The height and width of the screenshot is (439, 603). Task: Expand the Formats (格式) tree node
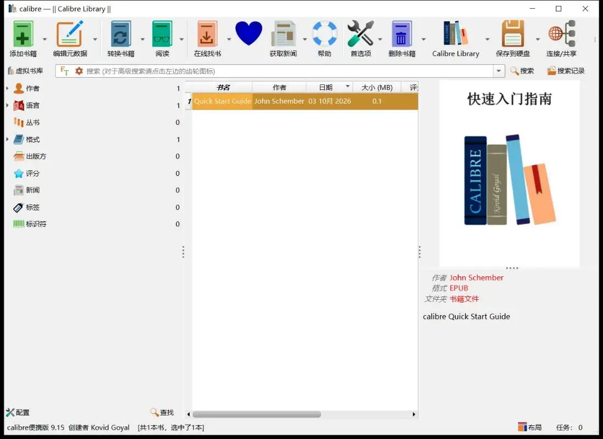(x=7, y=139)
